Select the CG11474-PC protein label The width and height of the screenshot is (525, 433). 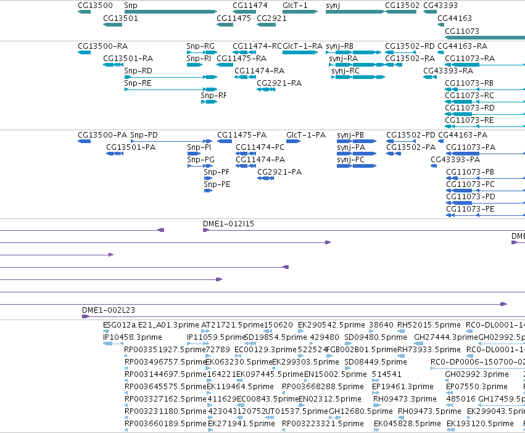(260, 147)
